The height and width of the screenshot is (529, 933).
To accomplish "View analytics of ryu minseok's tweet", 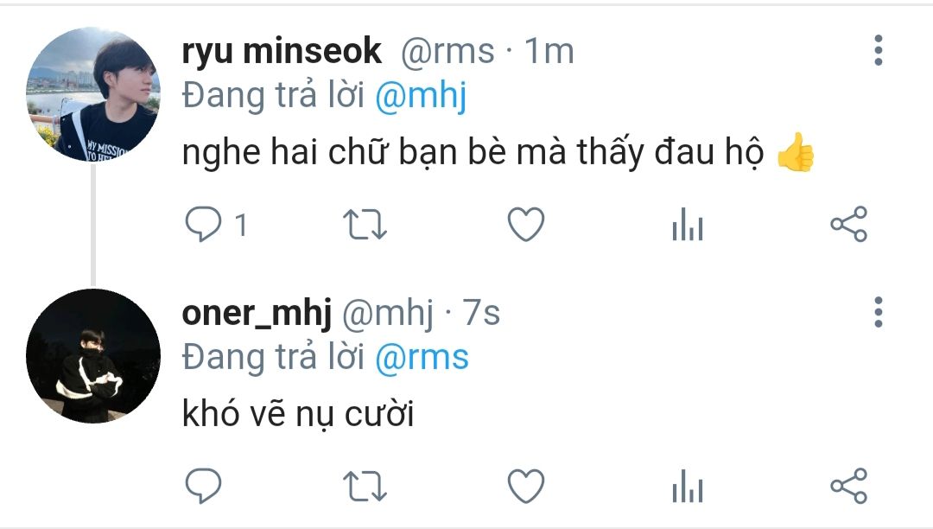I will pos(688,226).
